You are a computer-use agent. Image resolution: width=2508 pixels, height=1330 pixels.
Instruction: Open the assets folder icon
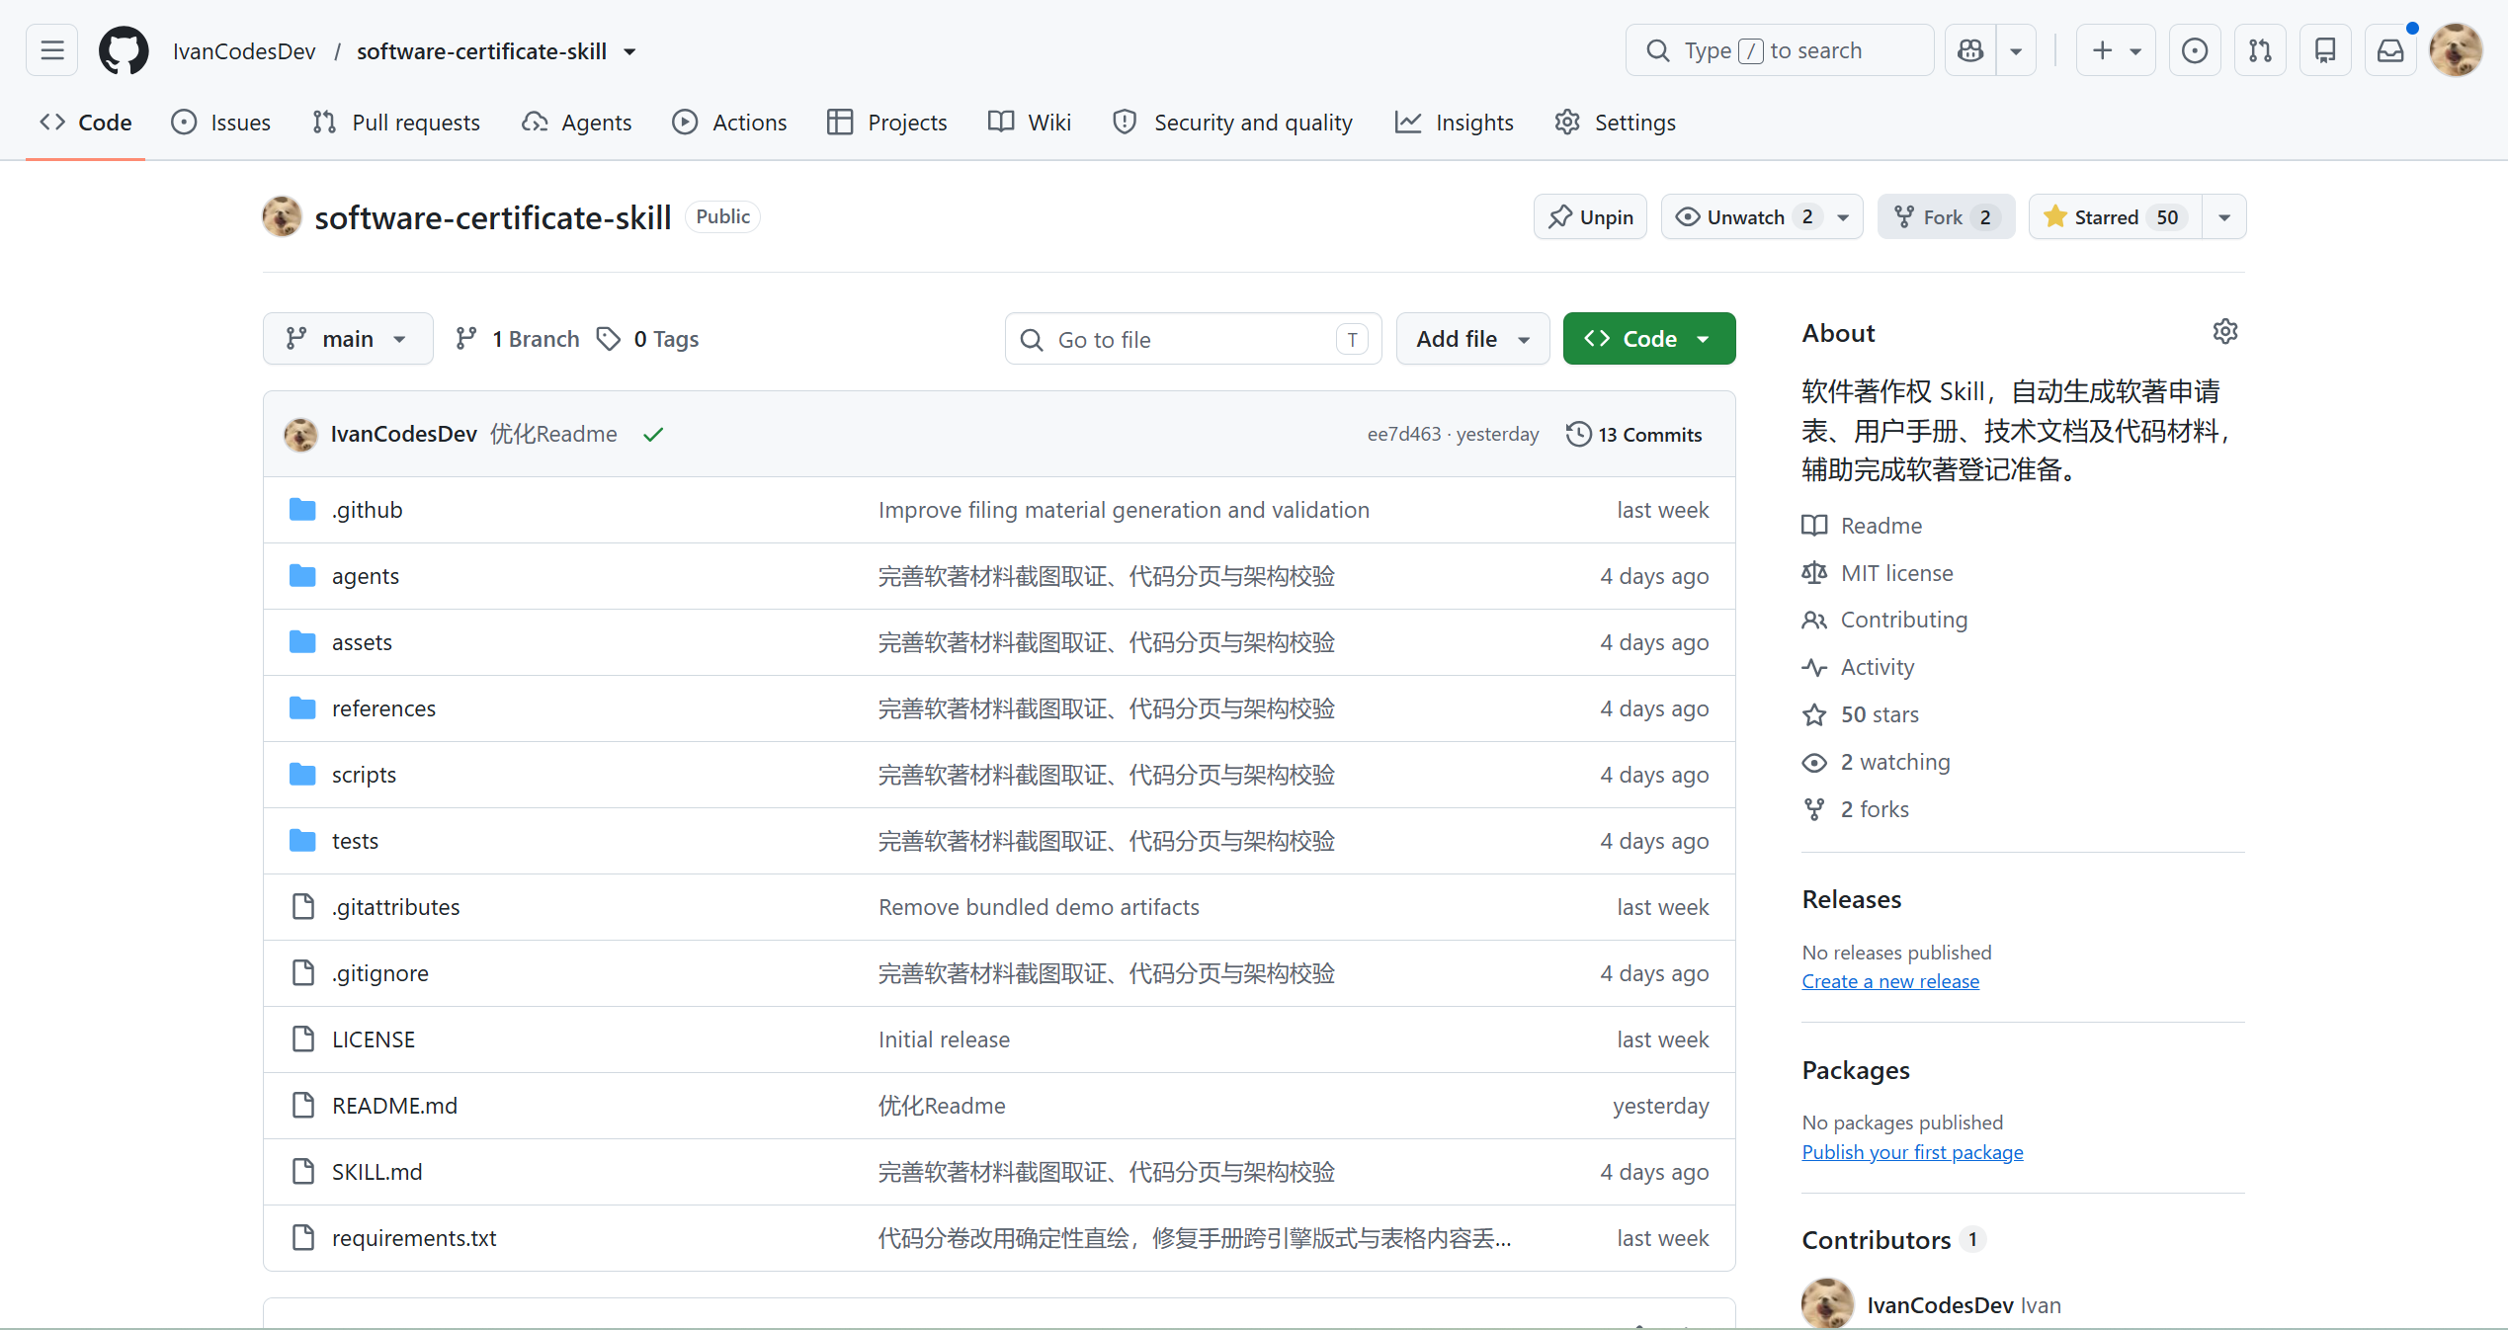(x=302, y=642)
